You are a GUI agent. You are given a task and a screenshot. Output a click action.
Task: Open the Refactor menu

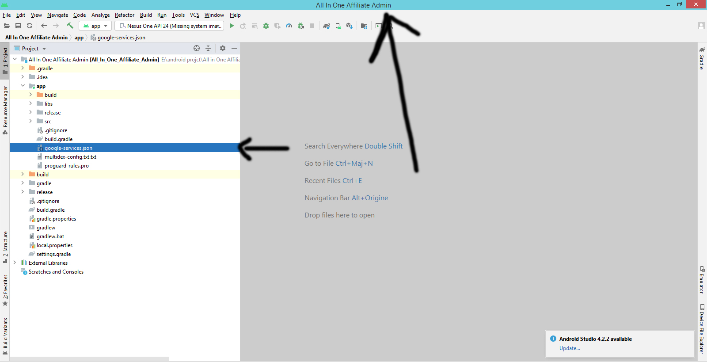point(125,15)
